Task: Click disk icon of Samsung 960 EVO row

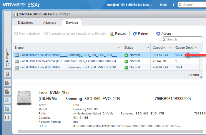Action: coord(17,55)
